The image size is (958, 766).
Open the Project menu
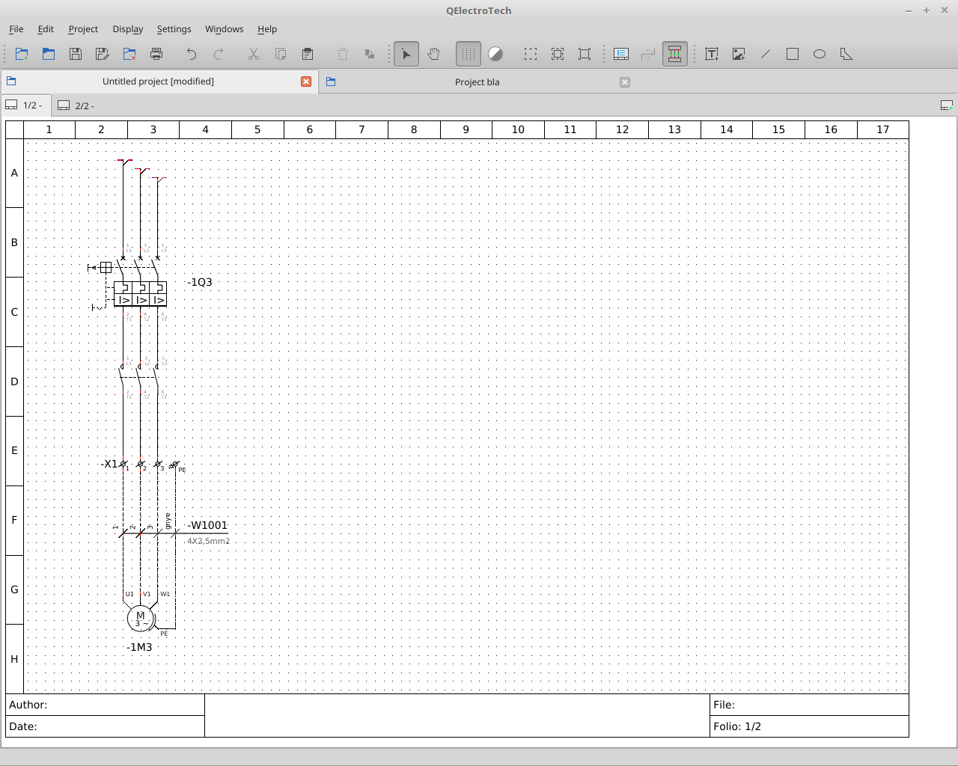click(x=83, y=29)
